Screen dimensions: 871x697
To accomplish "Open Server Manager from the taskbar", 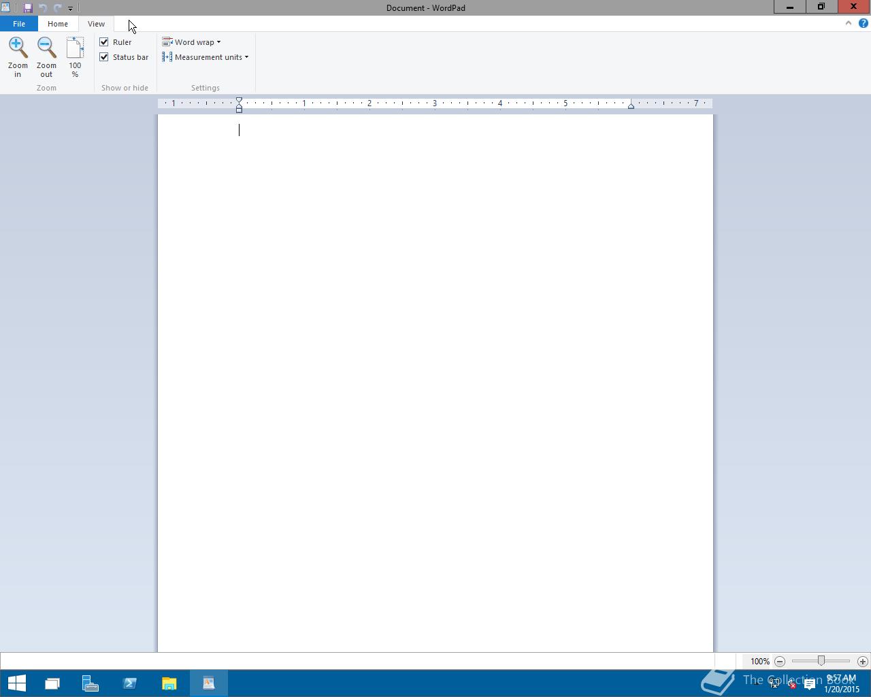I will (91, 683).
